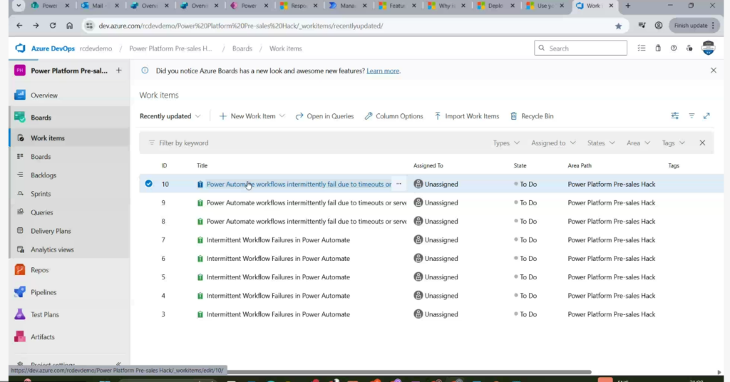This screenshot has height=382, width=730.
Task: Open Learn more link in banner
Action: [383, 71]
